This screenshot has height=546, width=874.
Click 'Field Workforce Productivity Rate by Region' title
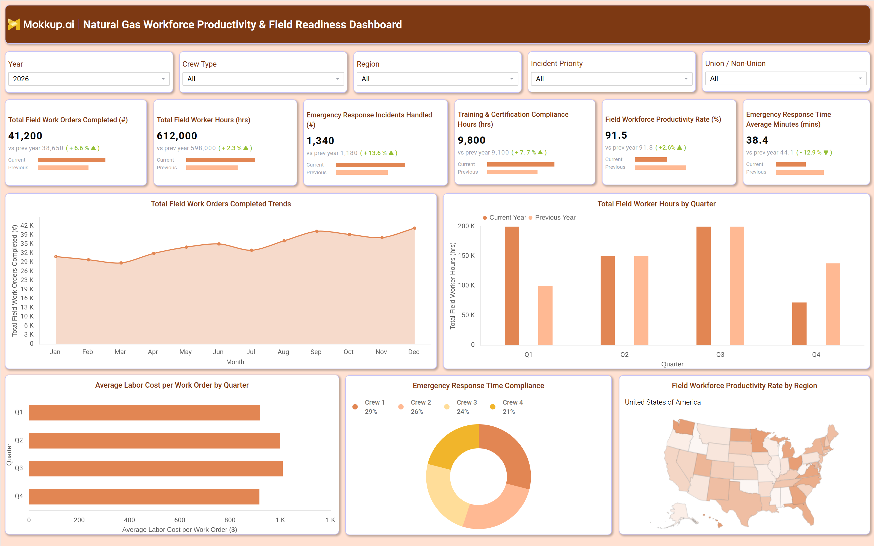(744, 386)
